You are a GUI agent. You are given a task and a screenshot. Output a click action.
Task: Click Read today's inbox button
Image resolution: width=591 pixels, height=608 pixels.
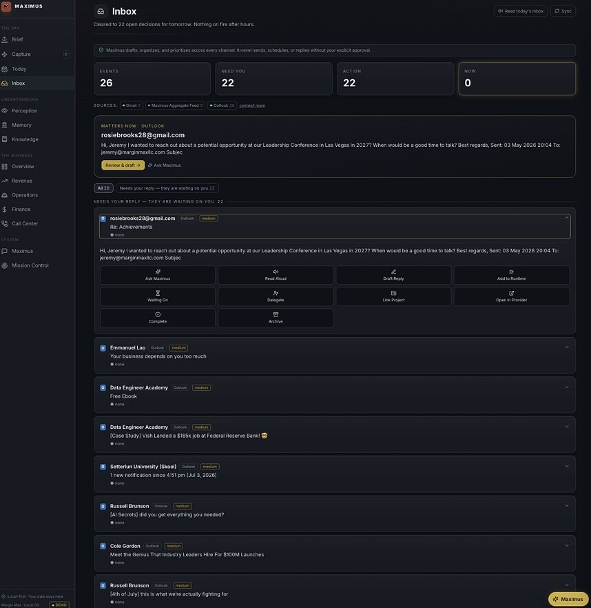point(521,11)
